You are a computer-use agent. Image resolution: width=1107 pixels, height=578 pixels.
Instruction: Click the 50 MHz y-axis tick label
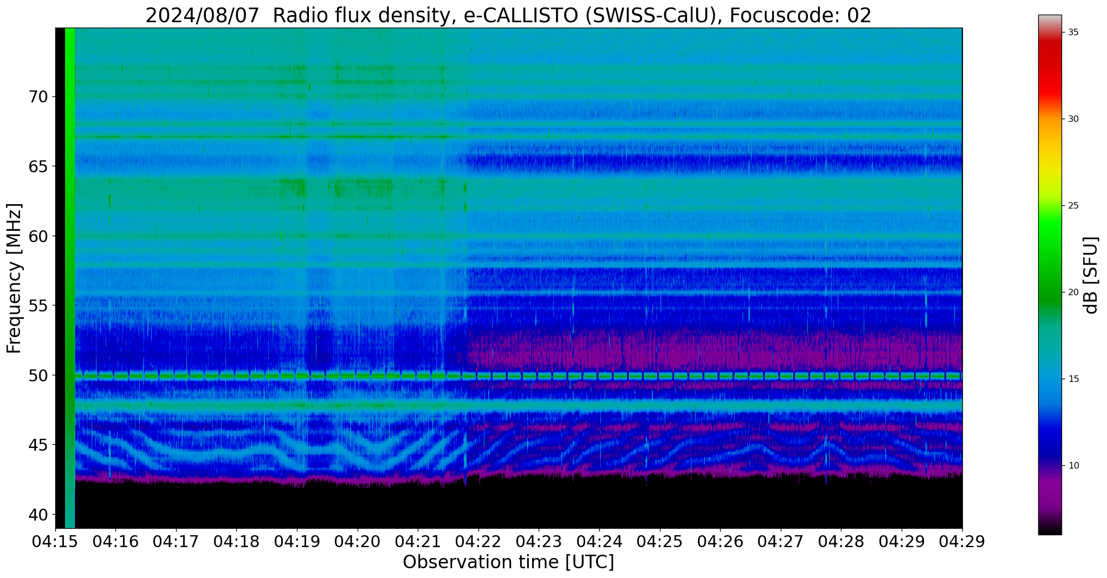(38, 375)
